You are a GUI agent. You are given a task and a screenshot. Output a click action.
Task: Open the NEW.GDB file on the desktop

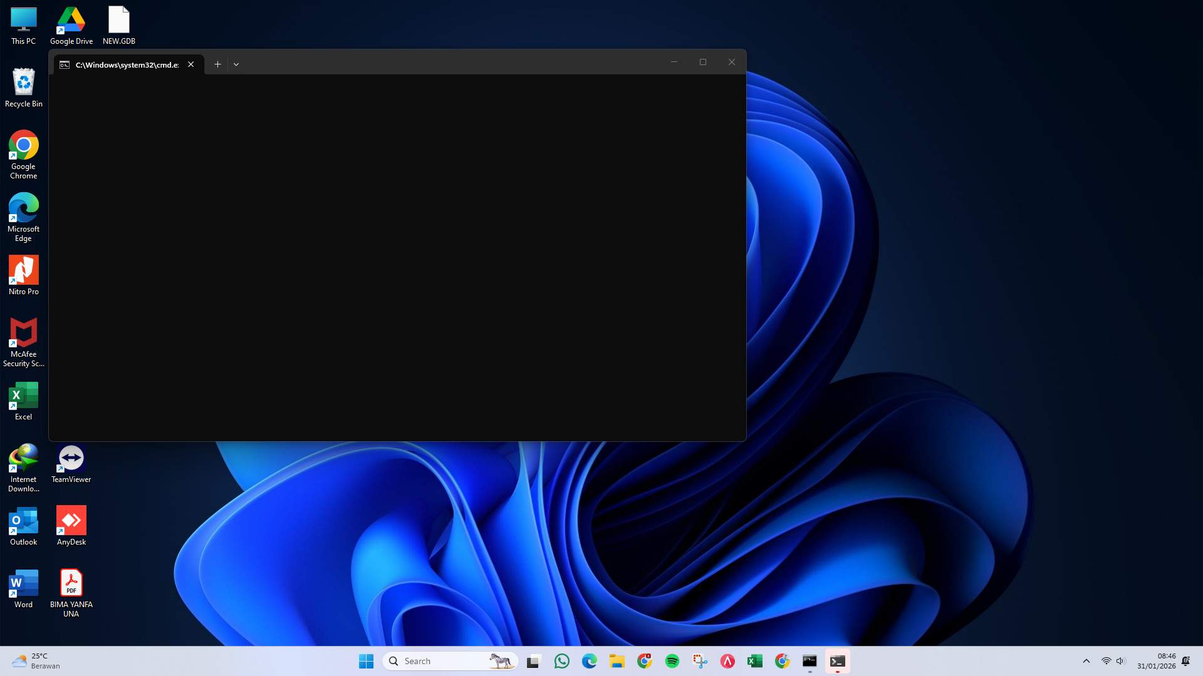[118, 19]
